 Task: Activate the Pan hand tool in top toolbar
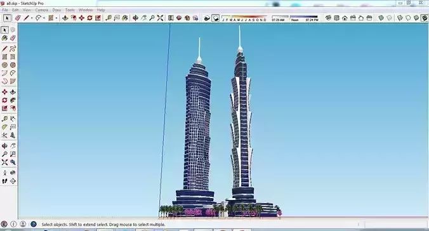point(143,18)
